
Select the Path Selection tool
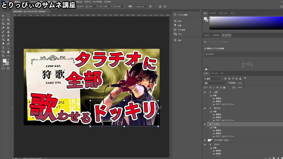click(x=8, y=48)
